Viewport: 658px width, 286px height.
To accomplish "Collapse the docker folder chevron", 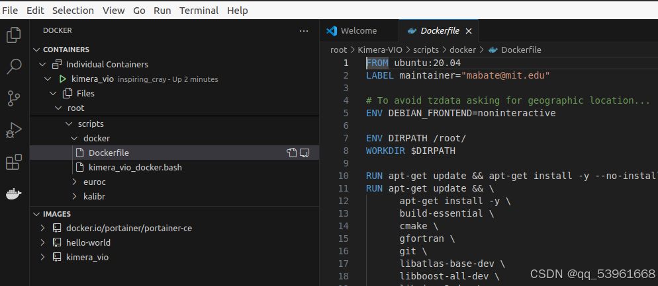I will [74, 138].
